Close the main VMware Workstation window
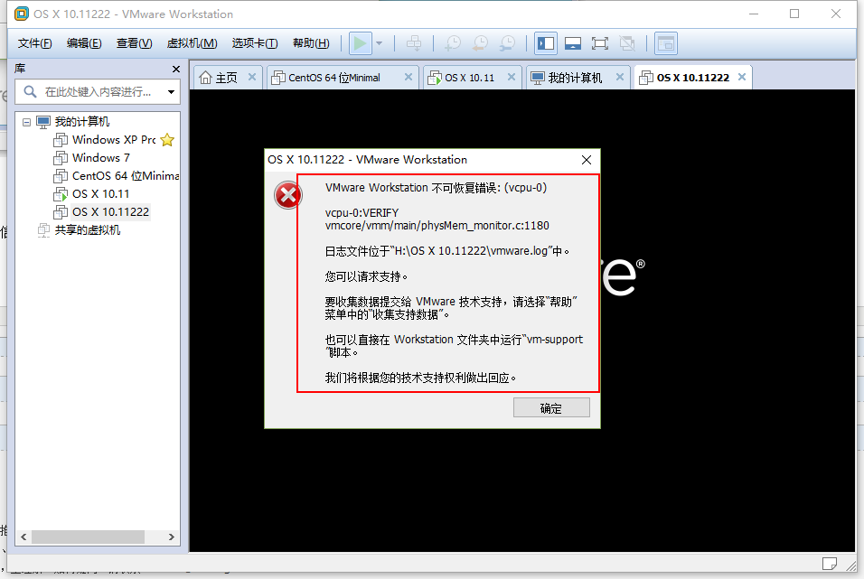This screenshot has width=864, height=579. [835, 14]
